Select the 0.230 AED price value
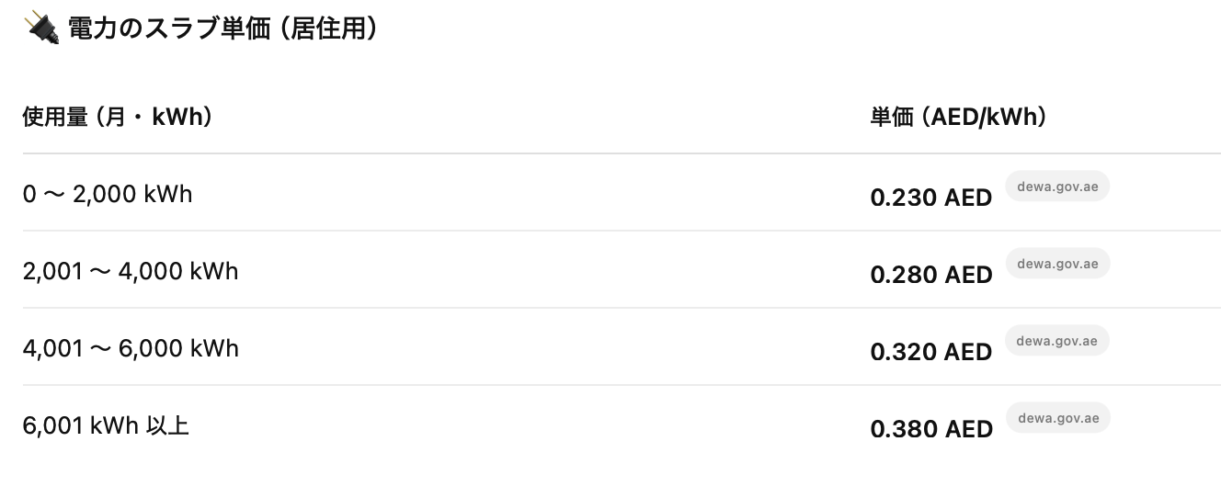 pyautogui.click(x=931, y=198)
